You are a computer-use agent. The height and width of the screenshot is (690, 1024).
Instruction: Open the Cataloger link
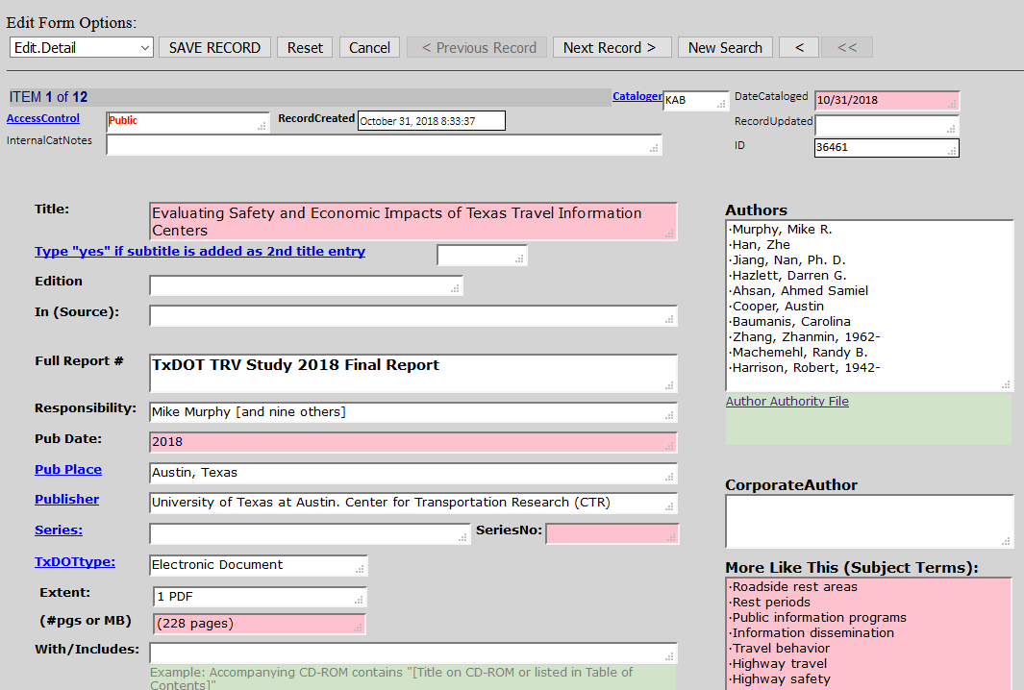637,96
